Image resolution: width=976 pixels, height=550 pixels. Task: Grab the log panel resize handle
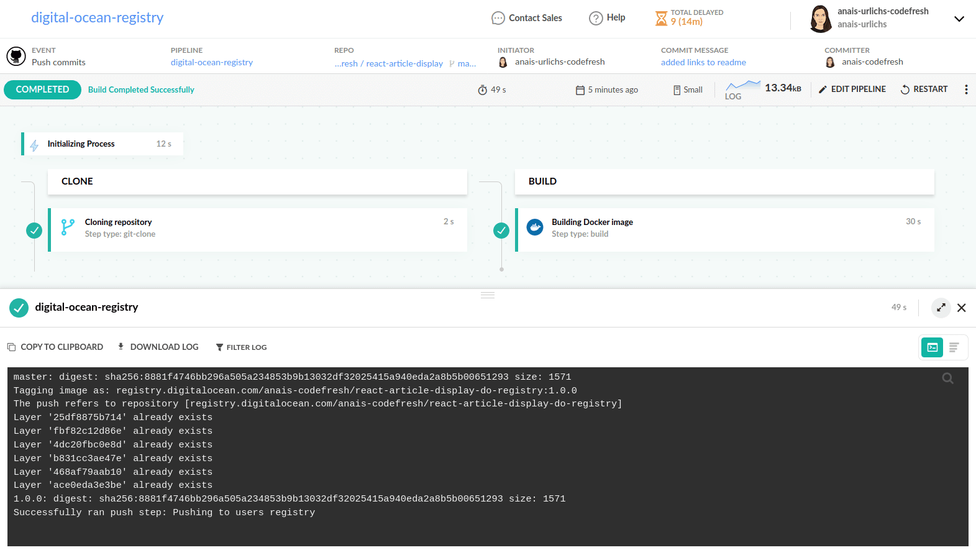pos(488,295)
